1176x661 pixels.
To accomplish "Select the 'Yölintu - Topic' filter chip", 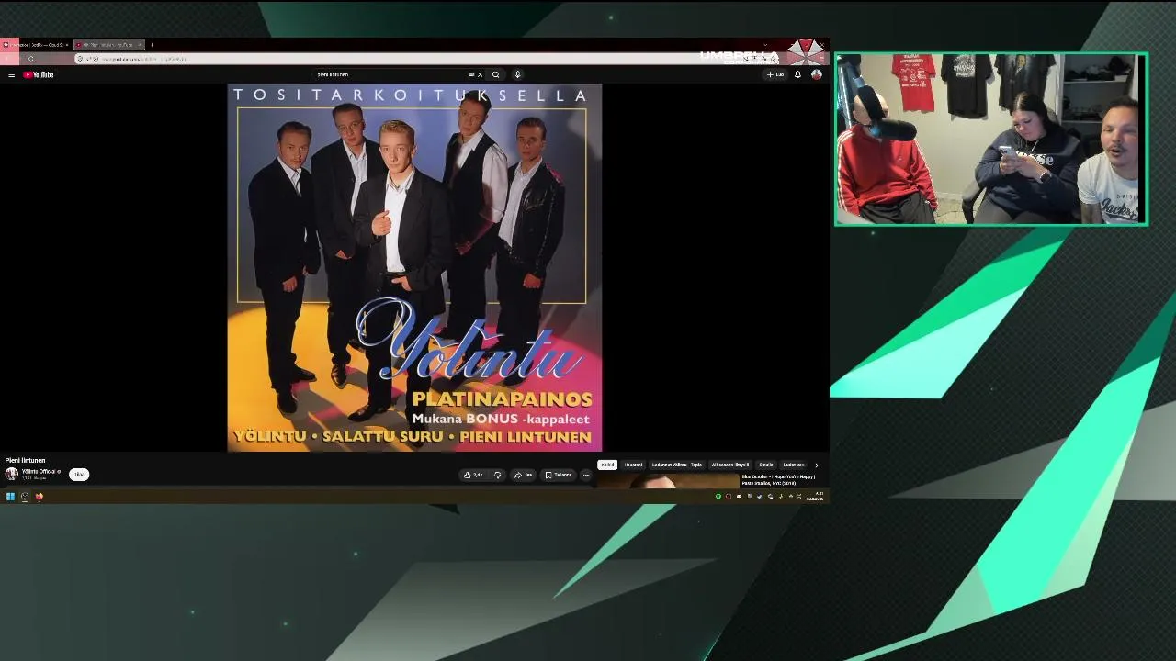I will coord(676,465).
